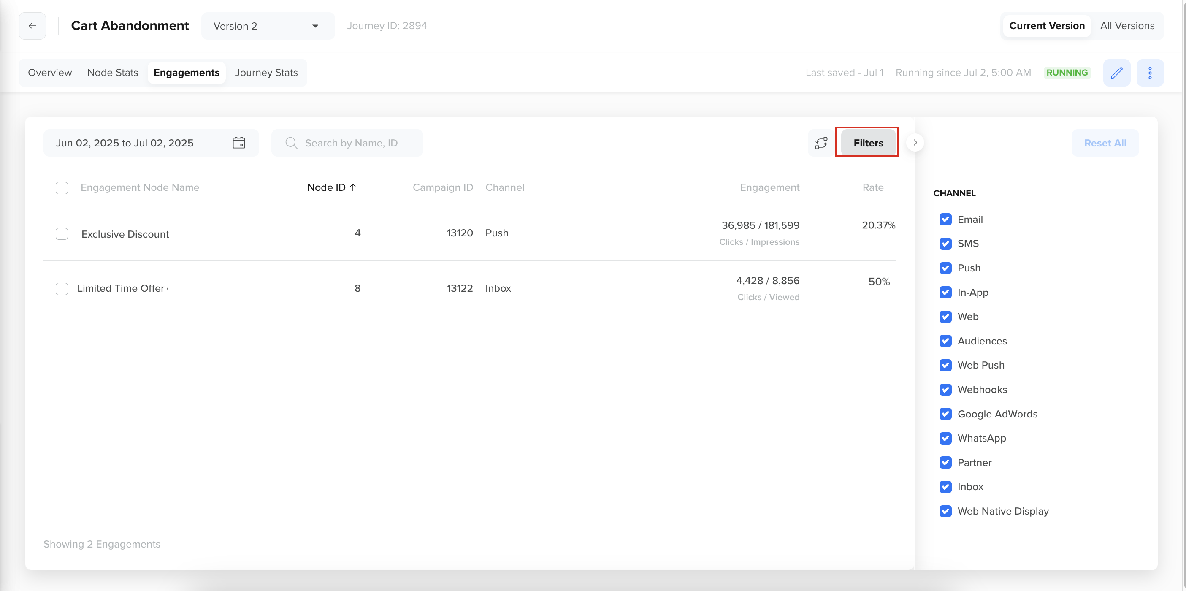1186x591 pixels.
Task: Toggle the select-all engagements checkbox
Action: coord(62,187)
